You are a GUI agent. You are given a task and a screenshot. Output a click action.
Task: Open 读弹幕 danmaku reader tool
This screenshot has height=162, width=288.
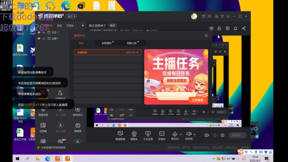[43, 127]
